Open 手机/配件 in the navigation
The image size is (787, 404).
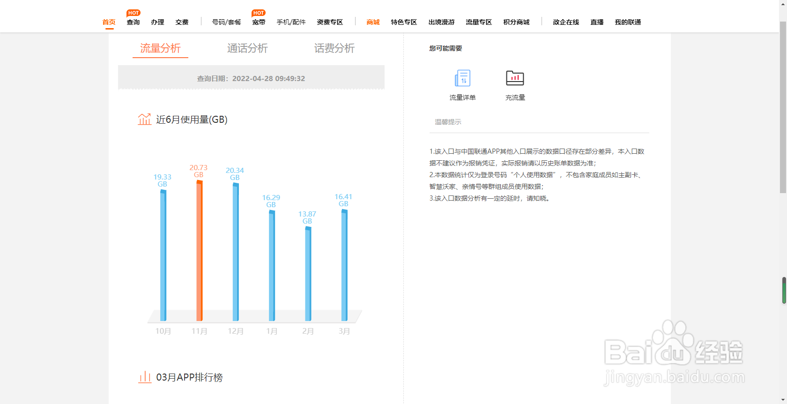point(291,22)
